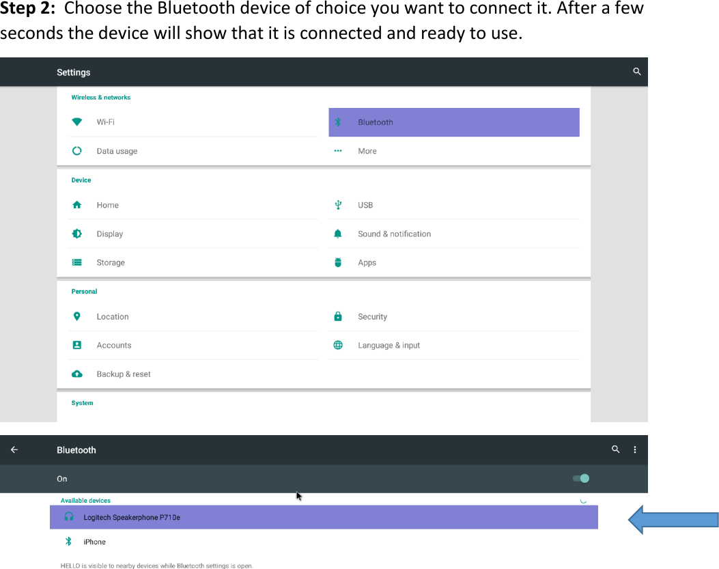Image resolution: width=719 pixels, height=569 pixels.
Task: Select the Storage settings icon
Action: pos(76,262)
